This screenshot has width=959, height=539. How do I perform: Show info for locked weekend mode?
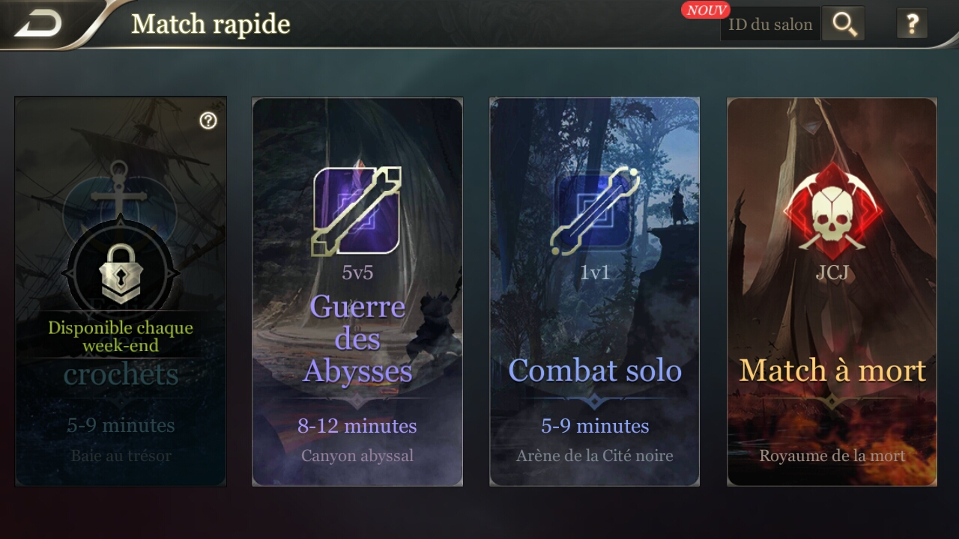(208, 121)
